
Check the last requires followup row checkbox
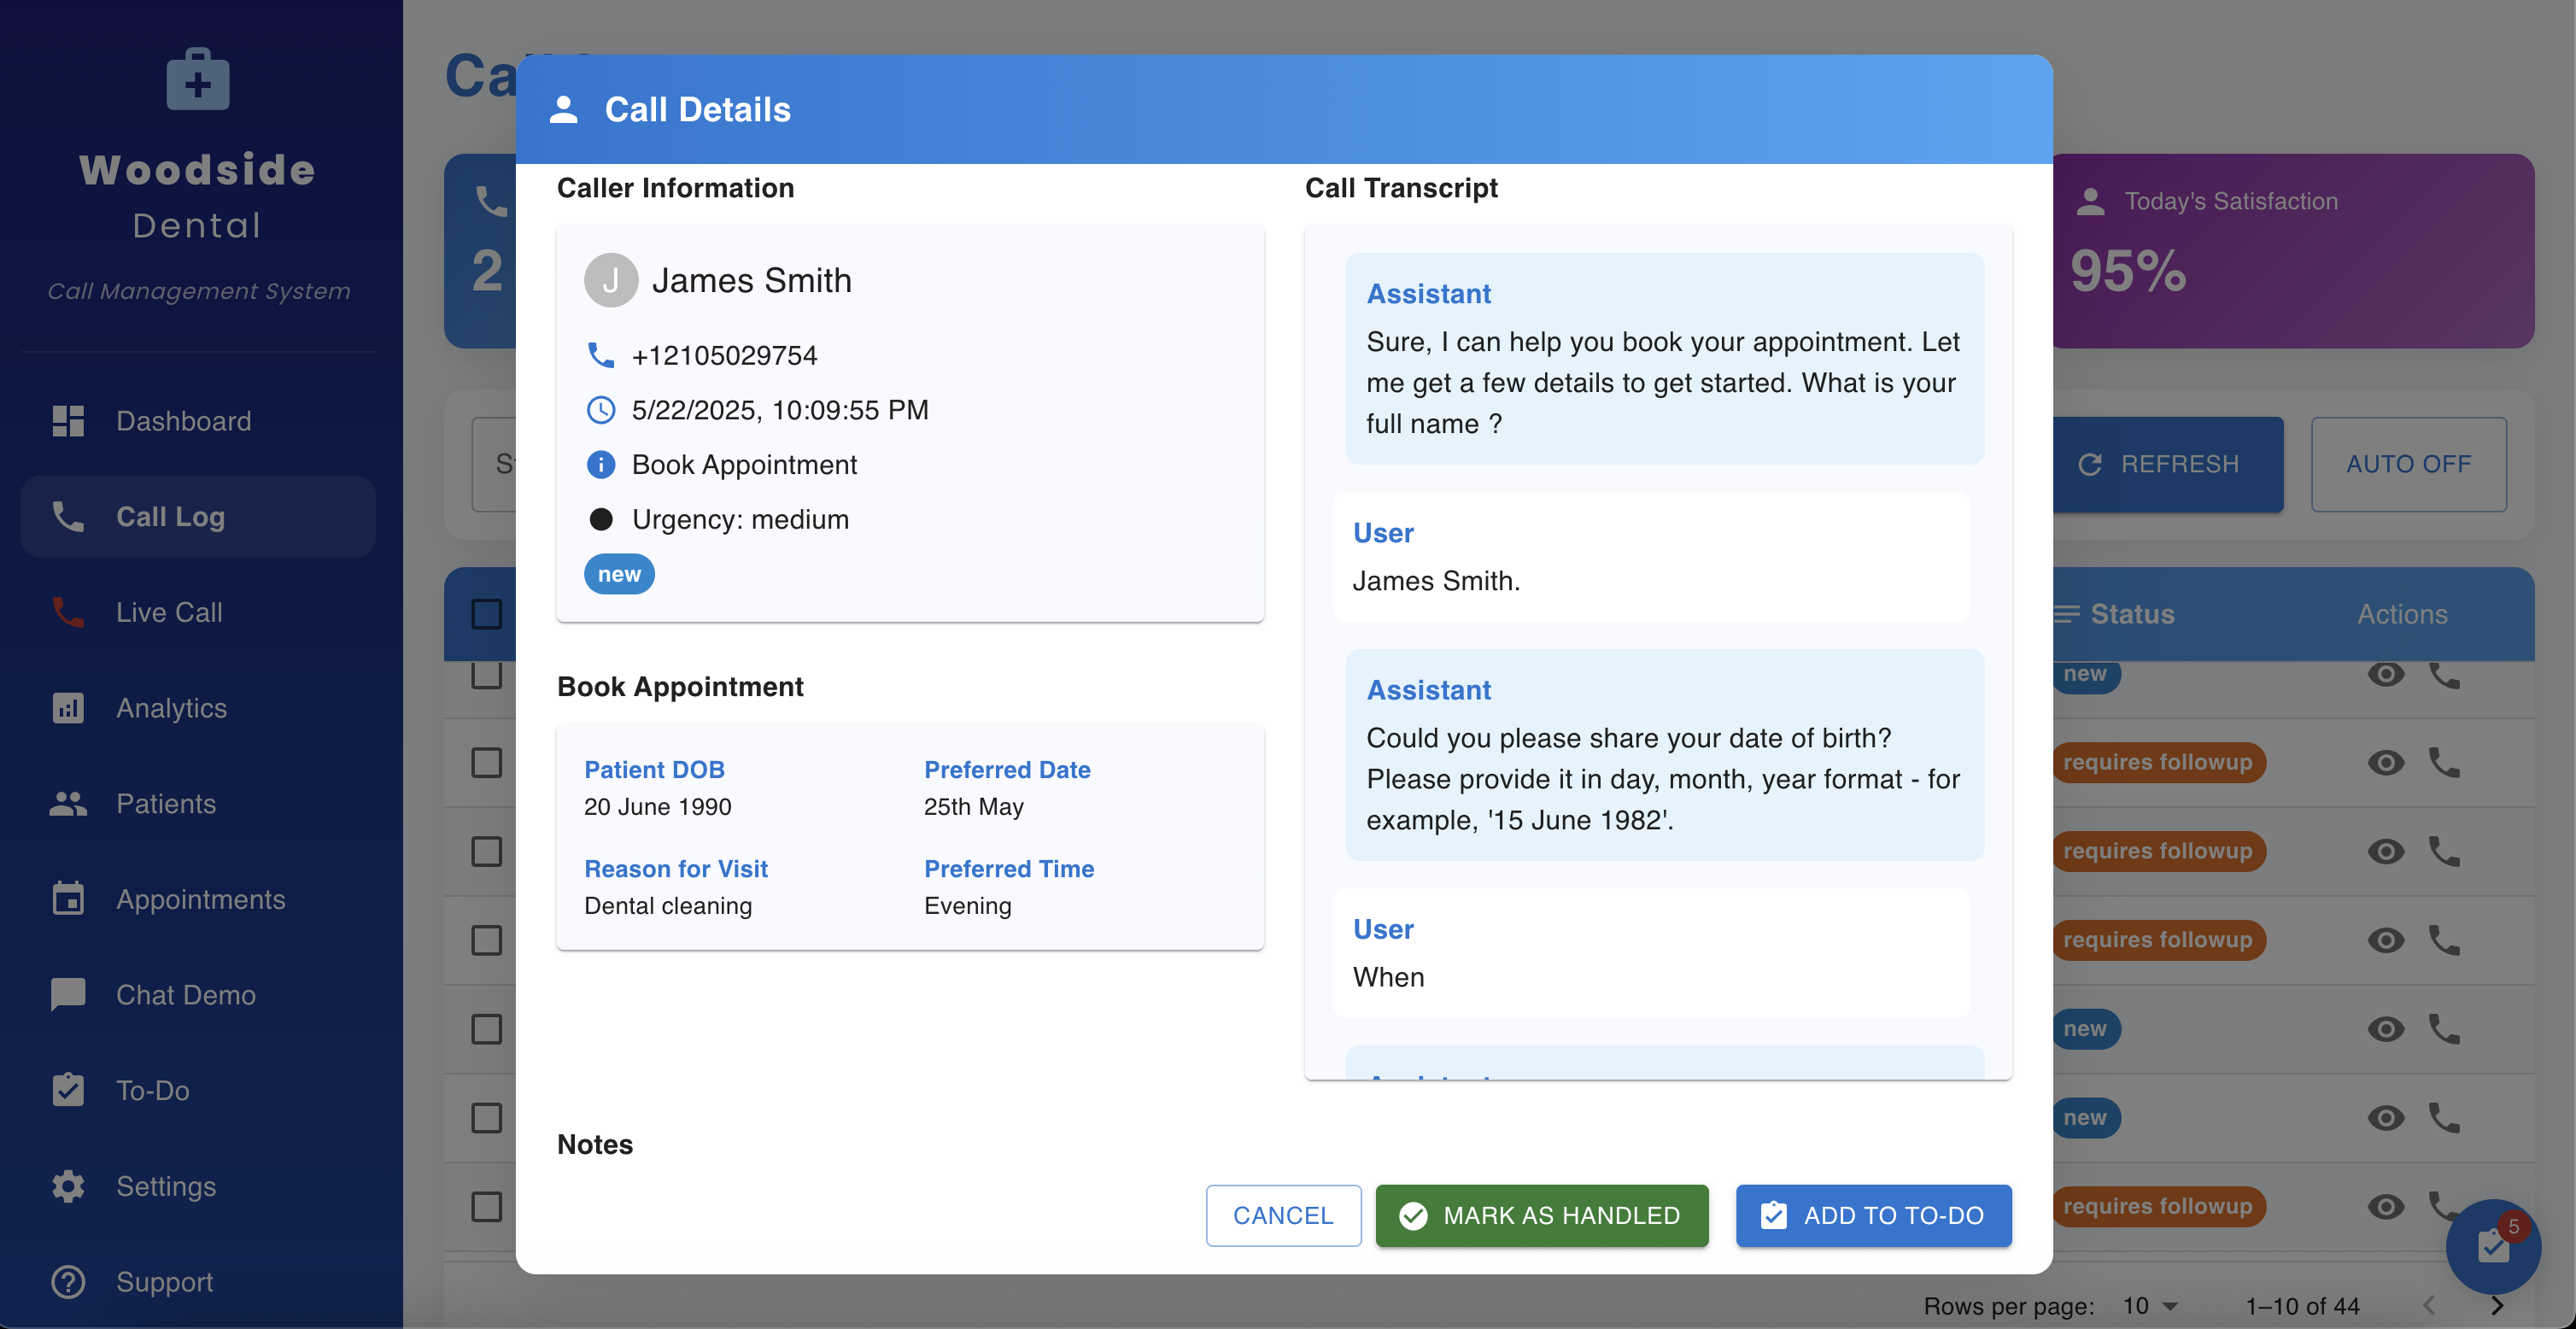487,1207
